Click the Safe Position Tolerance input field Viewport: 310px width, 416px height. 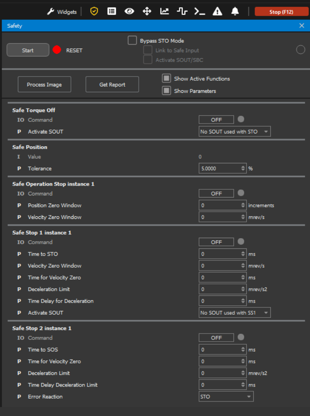click(219, 168)
